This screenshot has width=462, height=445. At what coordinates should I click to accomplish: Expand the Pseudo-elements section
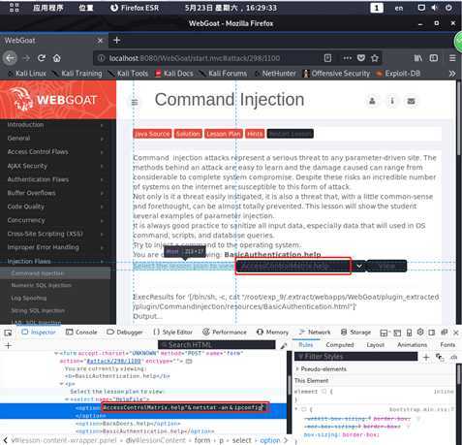point(321,368)
